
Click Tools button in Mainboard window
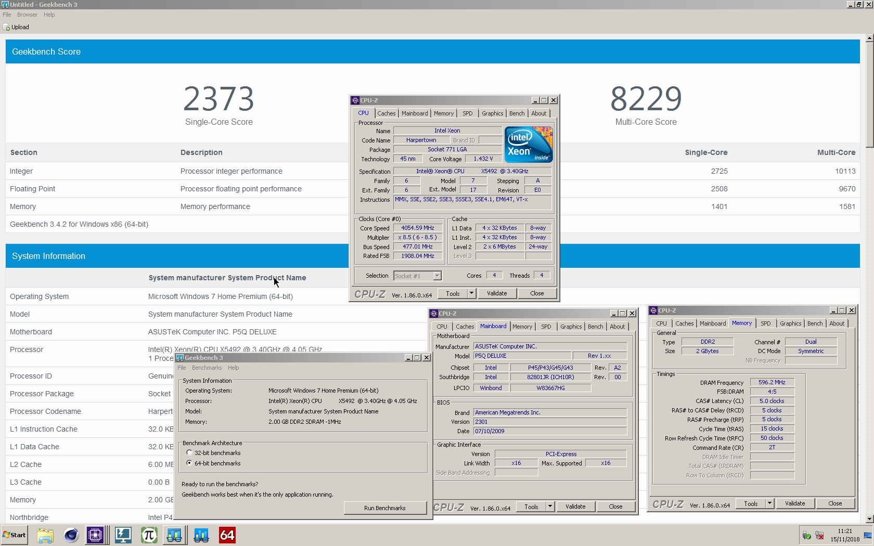pyautogui.click(x=531, y=506)
